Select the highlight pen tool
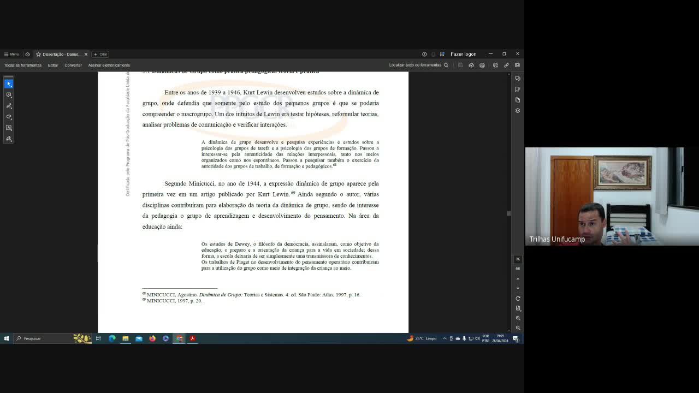Viewport: 699px width, 393px height. (9, 105)
